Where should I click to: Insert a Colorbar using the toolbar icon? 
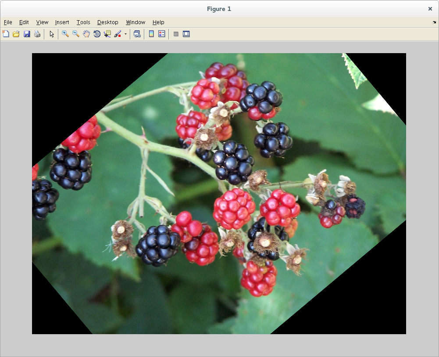(151, 34)
